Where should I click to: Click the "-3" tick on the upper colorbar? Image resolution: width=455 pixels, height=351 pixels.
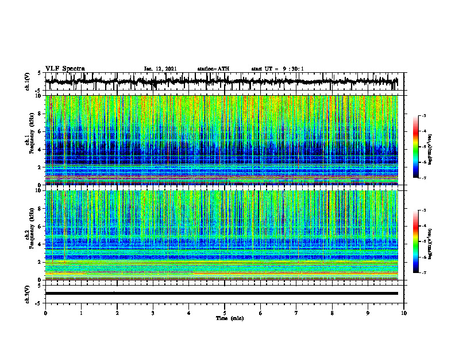pyautogui.click(x=423, y=116)
